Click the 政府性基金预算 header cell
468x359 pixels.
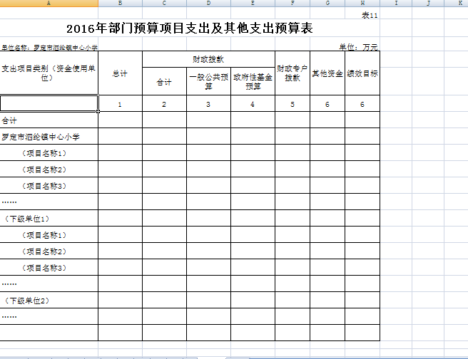coord(253,81)
